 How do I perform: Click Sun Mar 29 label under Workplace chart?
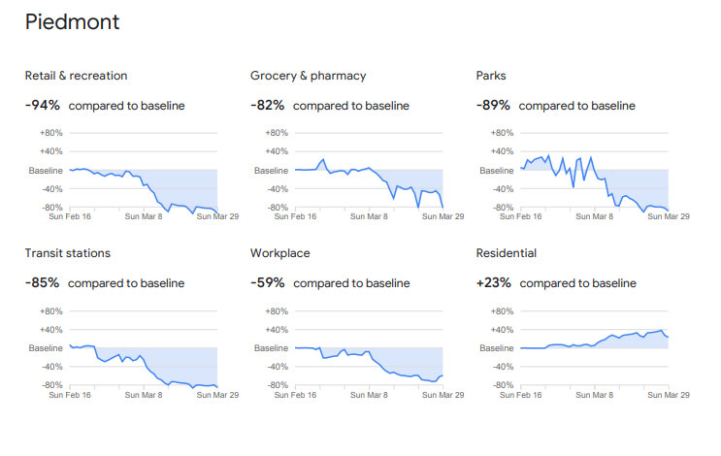click(x=442, y=395)
